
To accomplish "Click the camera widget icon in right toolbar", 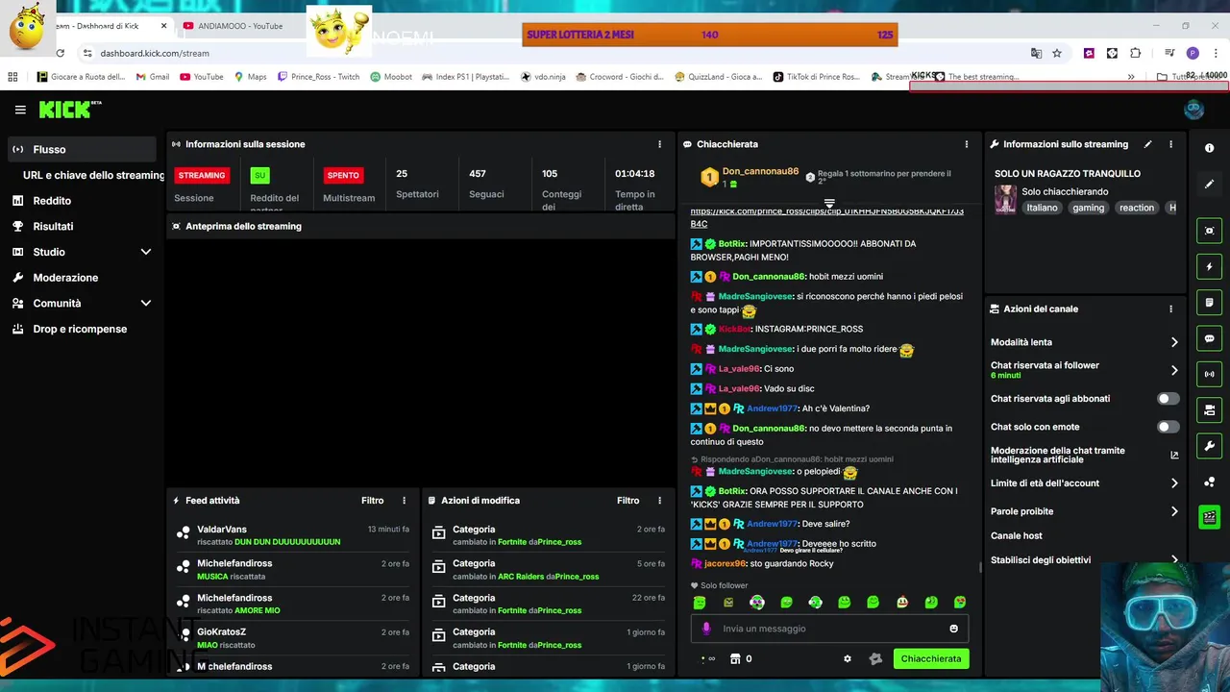I will pos(1209,410).
